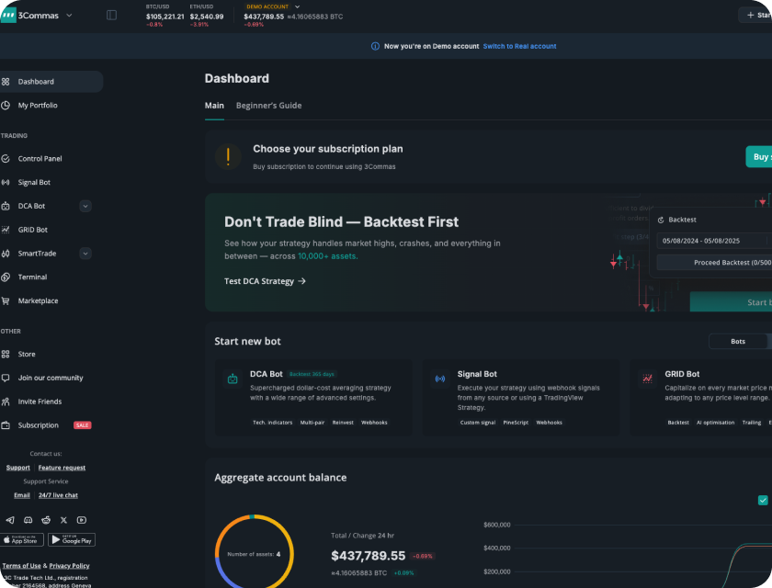
Task: Open the 3Commas logo dropdown arrow
Action: tap(69, 15)
